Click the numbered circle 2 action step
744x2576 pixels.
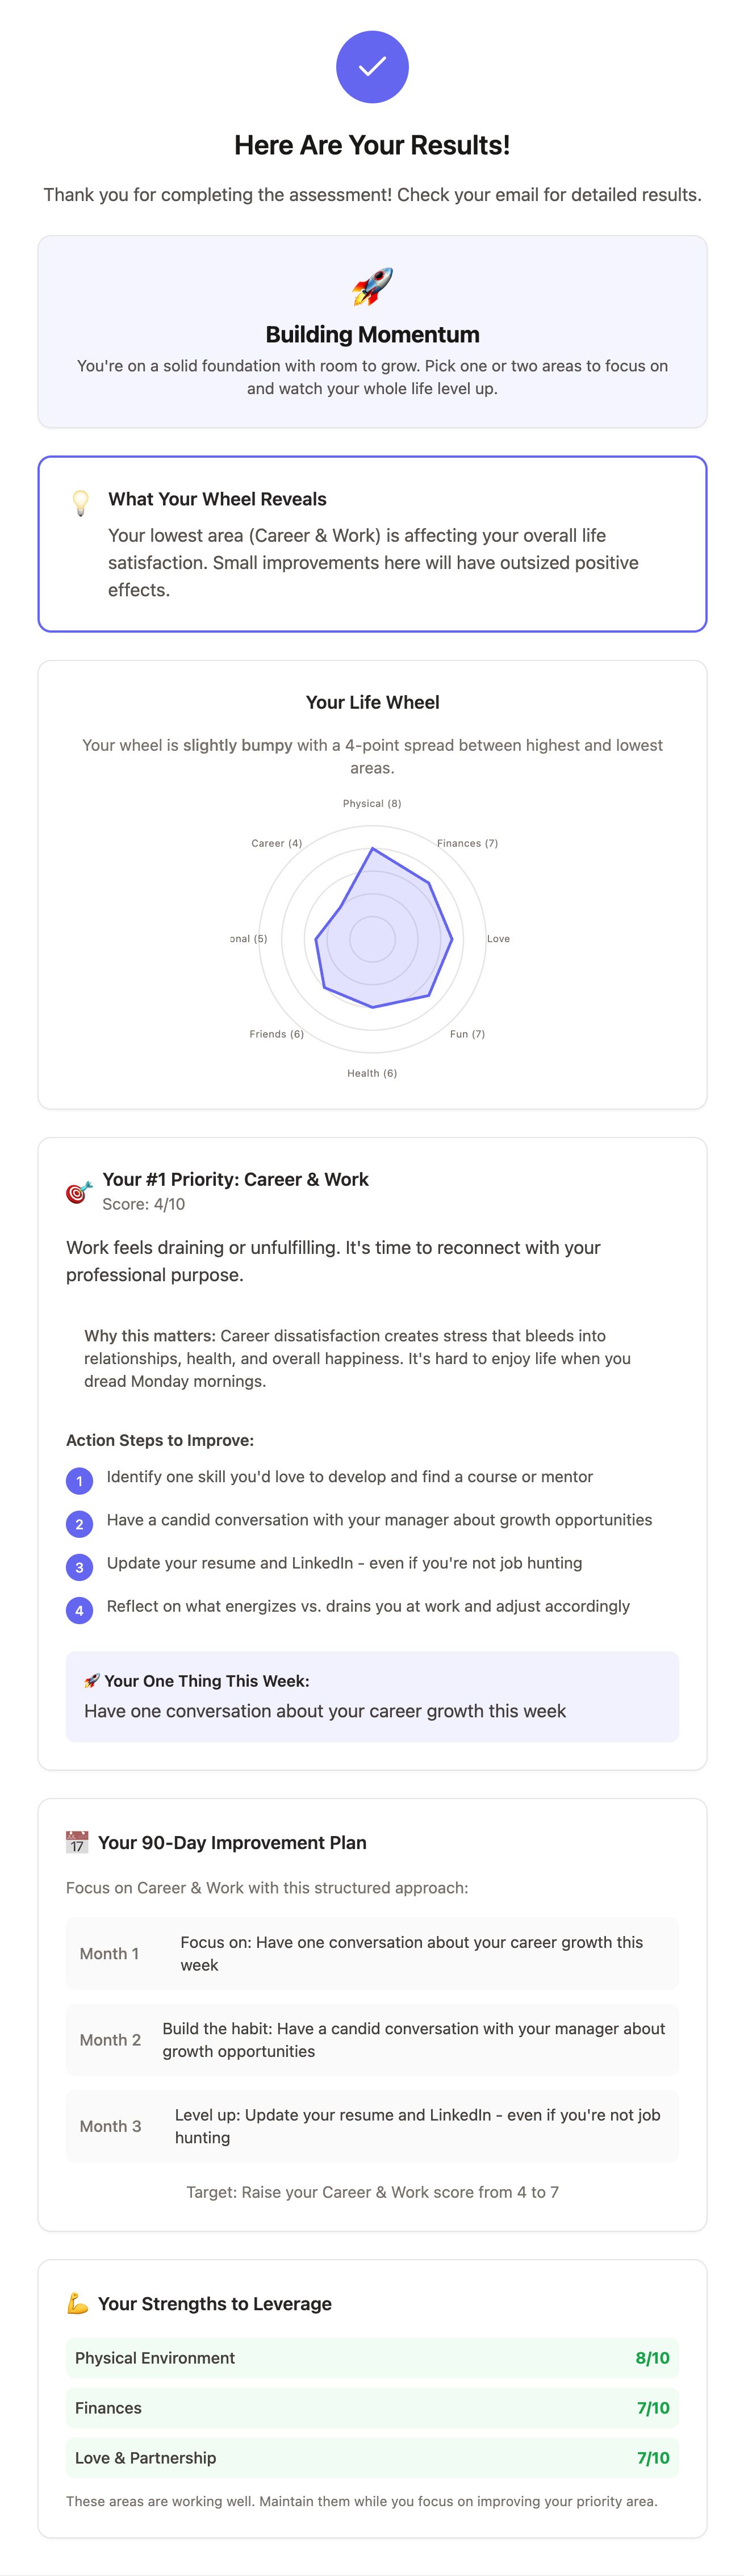click(x=79, y=1524)
